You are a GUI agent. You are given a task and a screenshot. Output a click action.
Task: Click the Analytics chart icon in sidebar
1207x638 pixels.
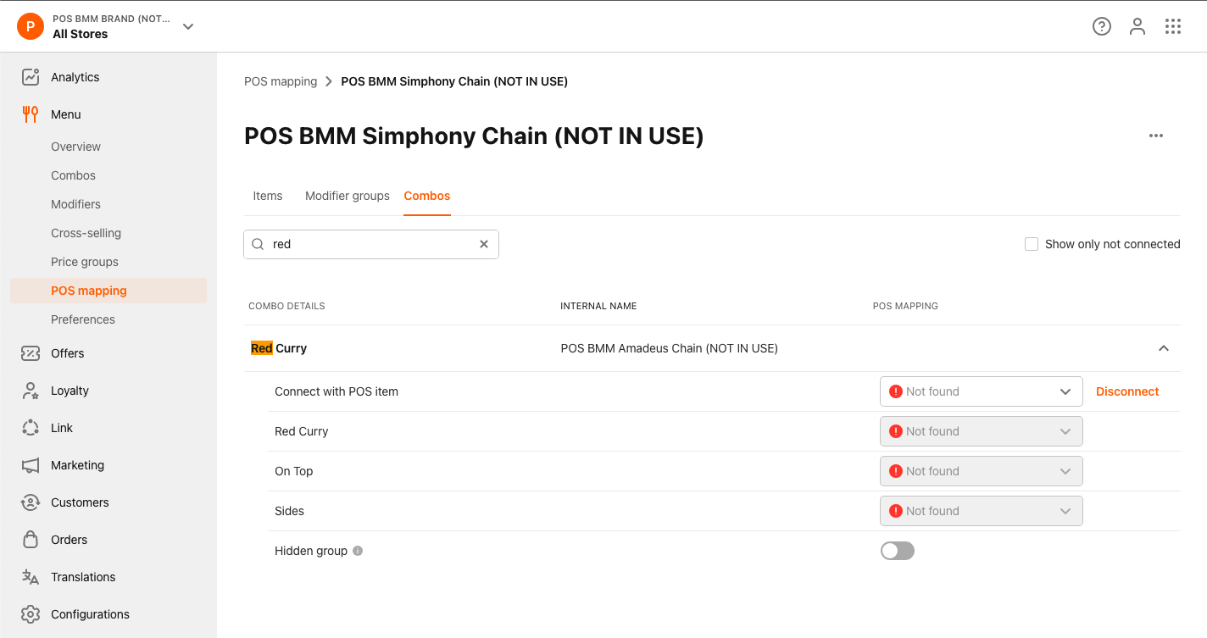pos(31,77)
